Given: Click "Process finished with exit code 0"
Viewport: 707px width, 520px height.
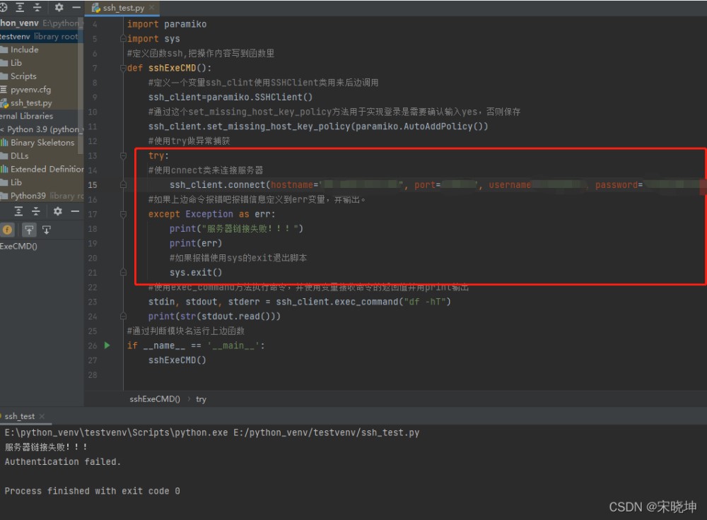Looking at the screenshot, I should [x=92, y=491].
